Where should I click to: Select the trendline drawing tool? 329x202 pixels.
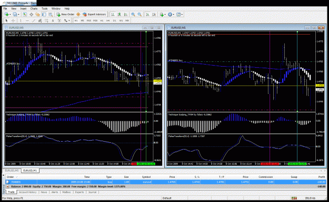[x=34, y=20]
